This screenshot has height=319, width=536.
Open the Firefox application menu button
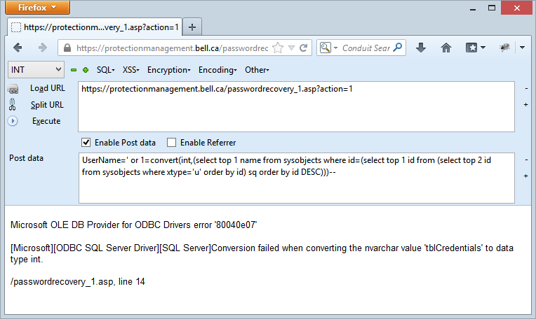tap(38, 8)
